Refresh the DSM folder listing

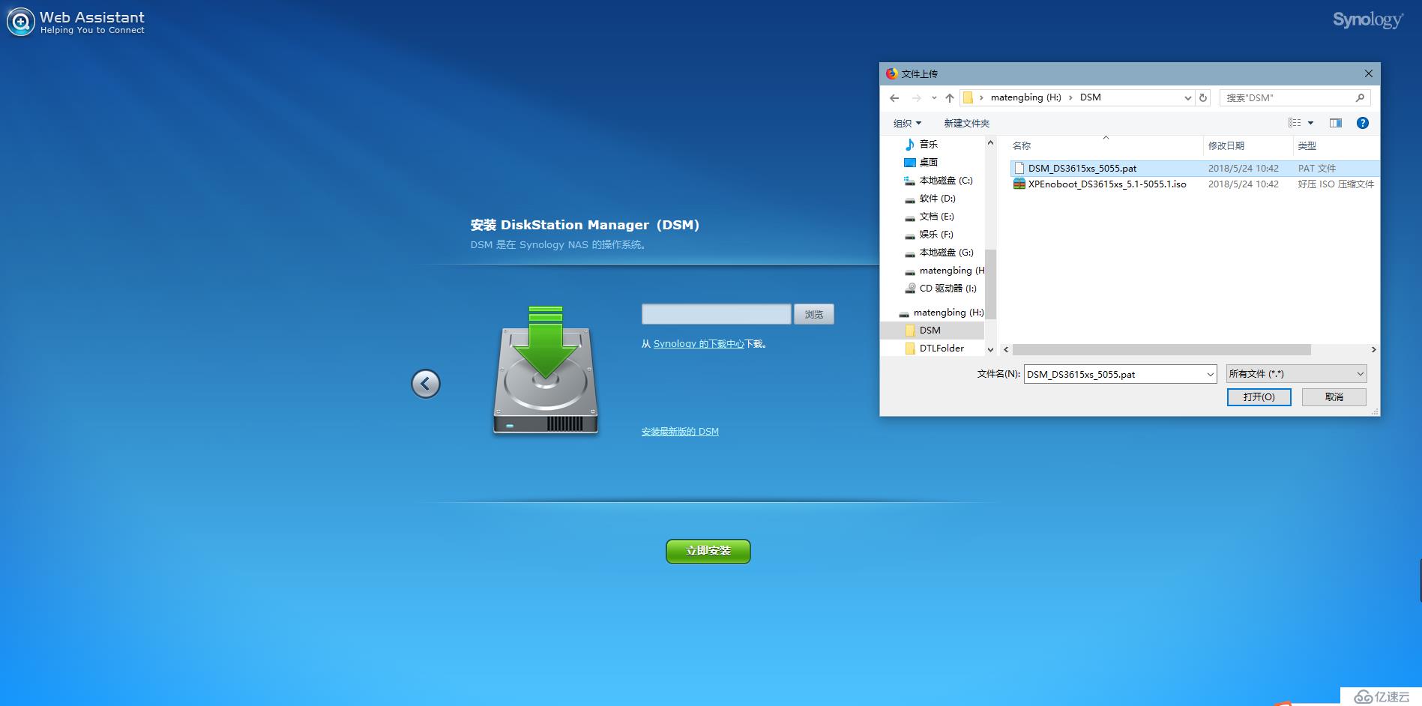1203,97
